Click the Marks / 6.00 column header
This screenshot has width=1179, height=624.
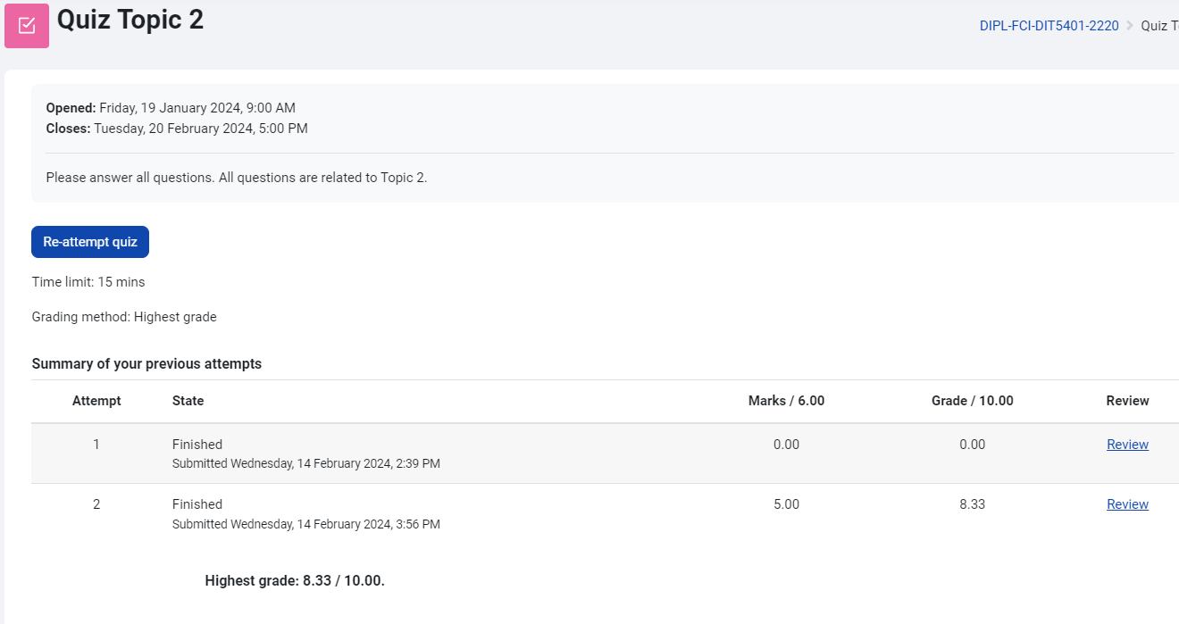click(786, 401)
